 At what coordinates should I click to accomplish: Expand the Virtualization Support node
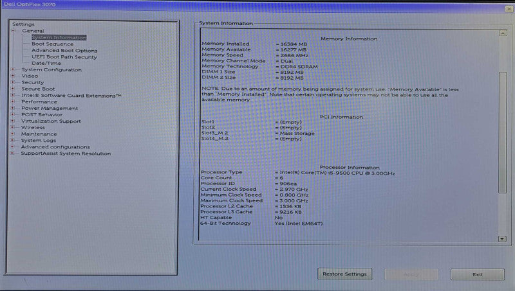click(x=13, y=121)
